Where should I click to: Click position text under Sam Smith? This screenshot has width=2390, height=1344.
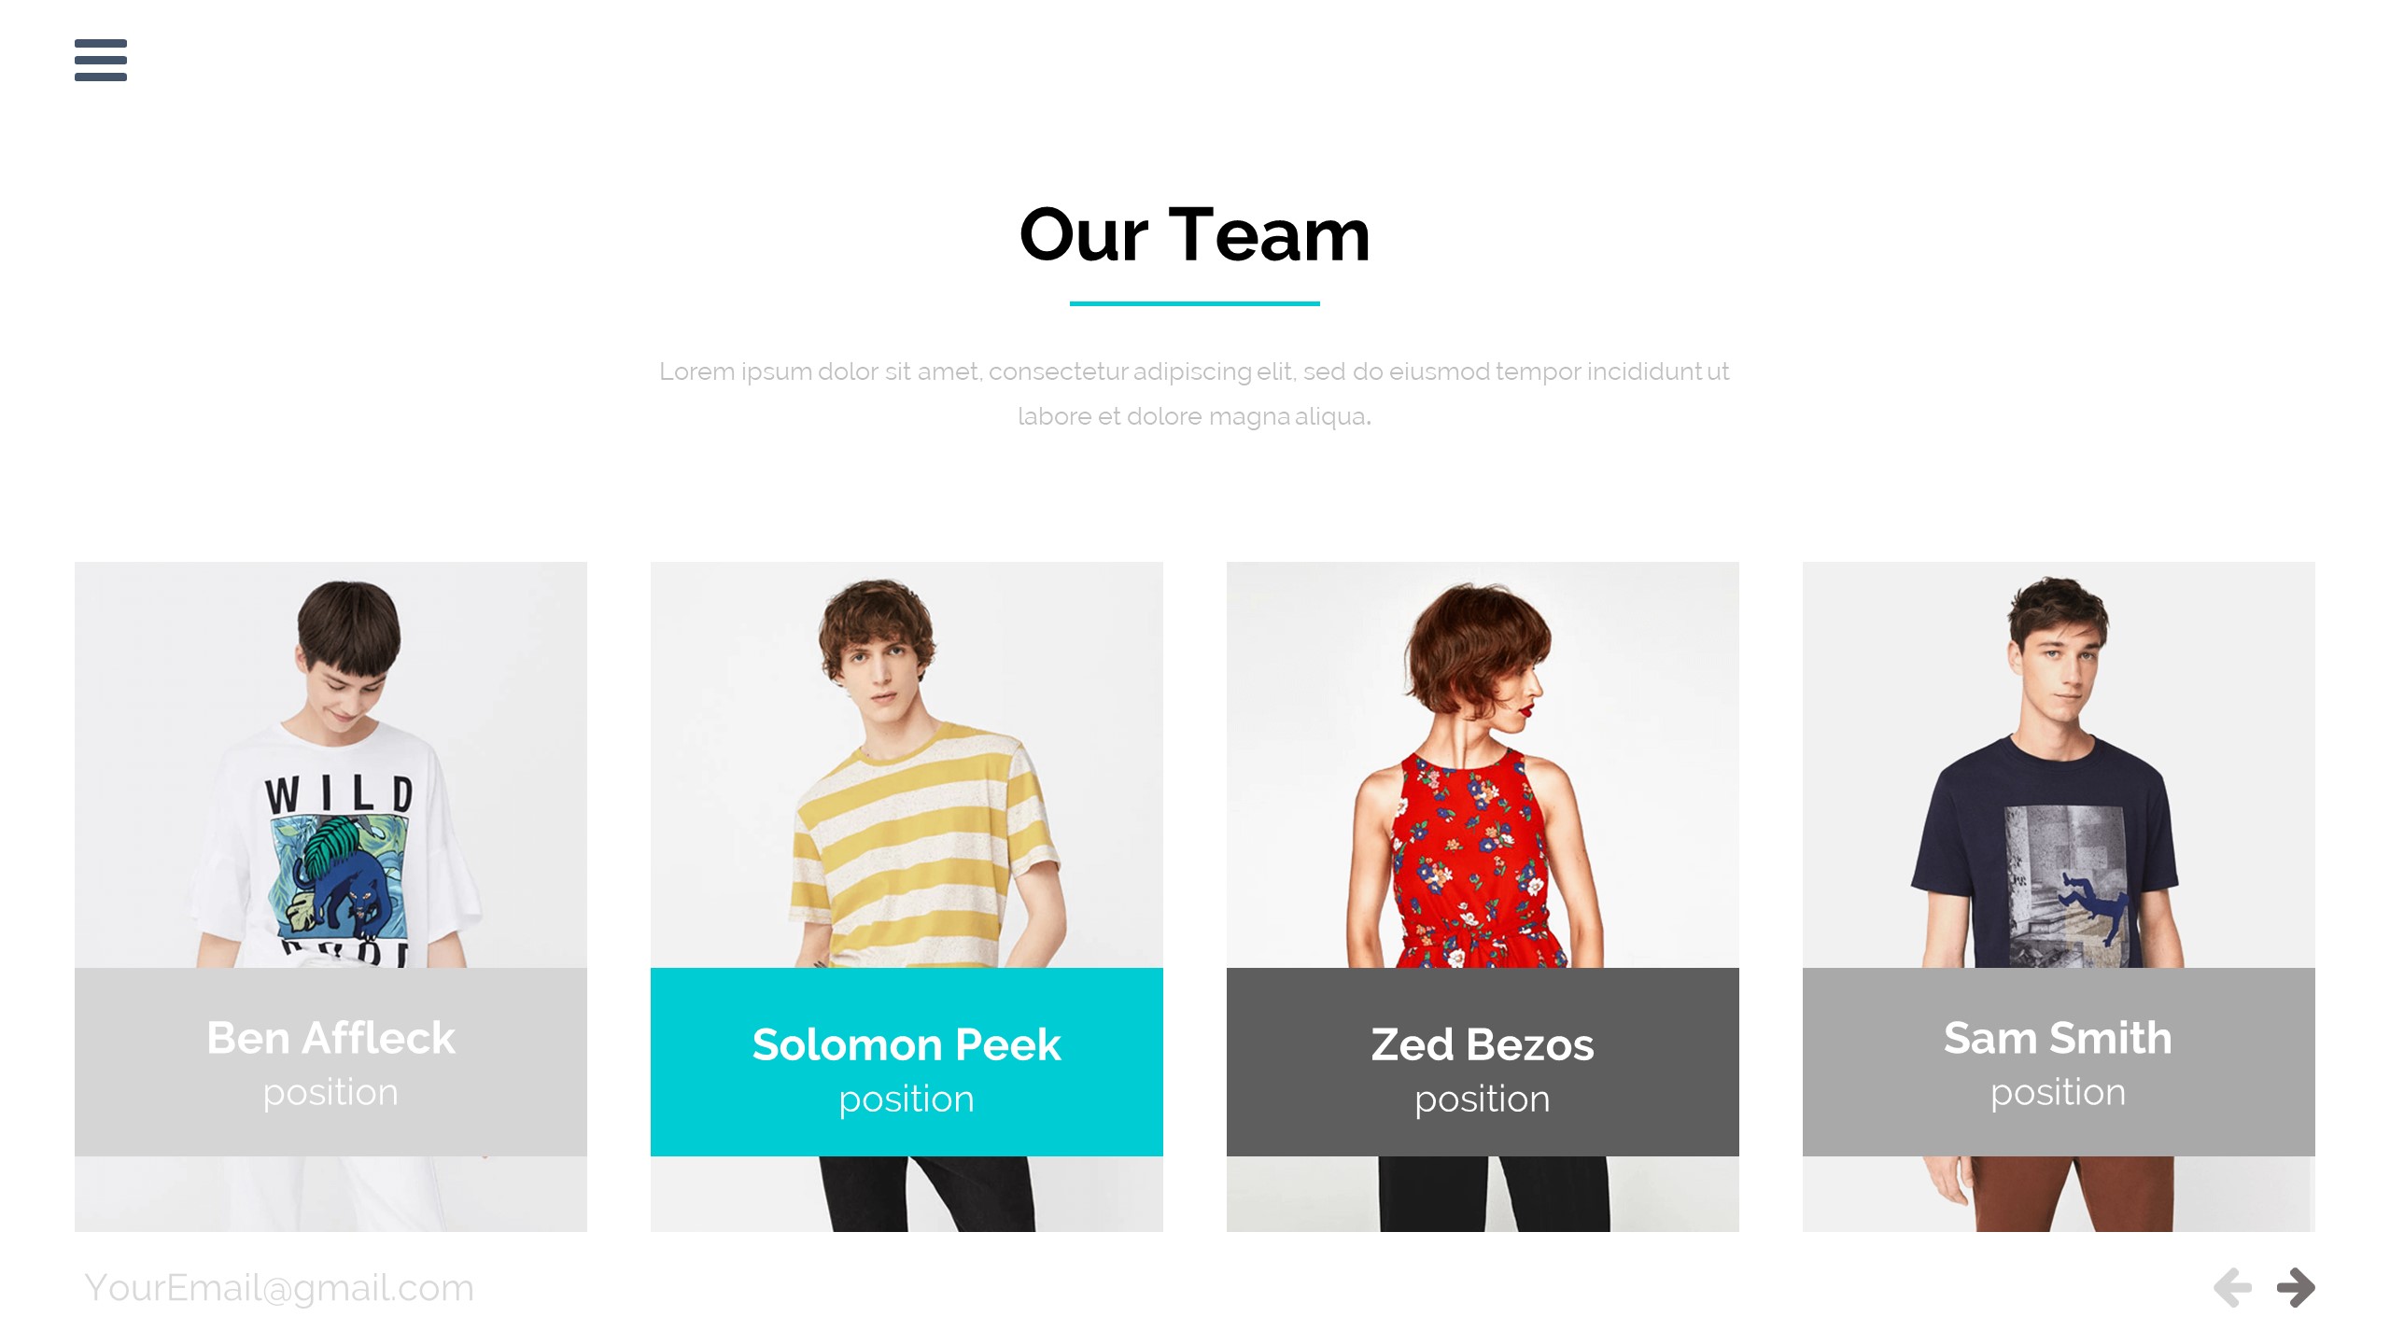coord(2059,1093)
